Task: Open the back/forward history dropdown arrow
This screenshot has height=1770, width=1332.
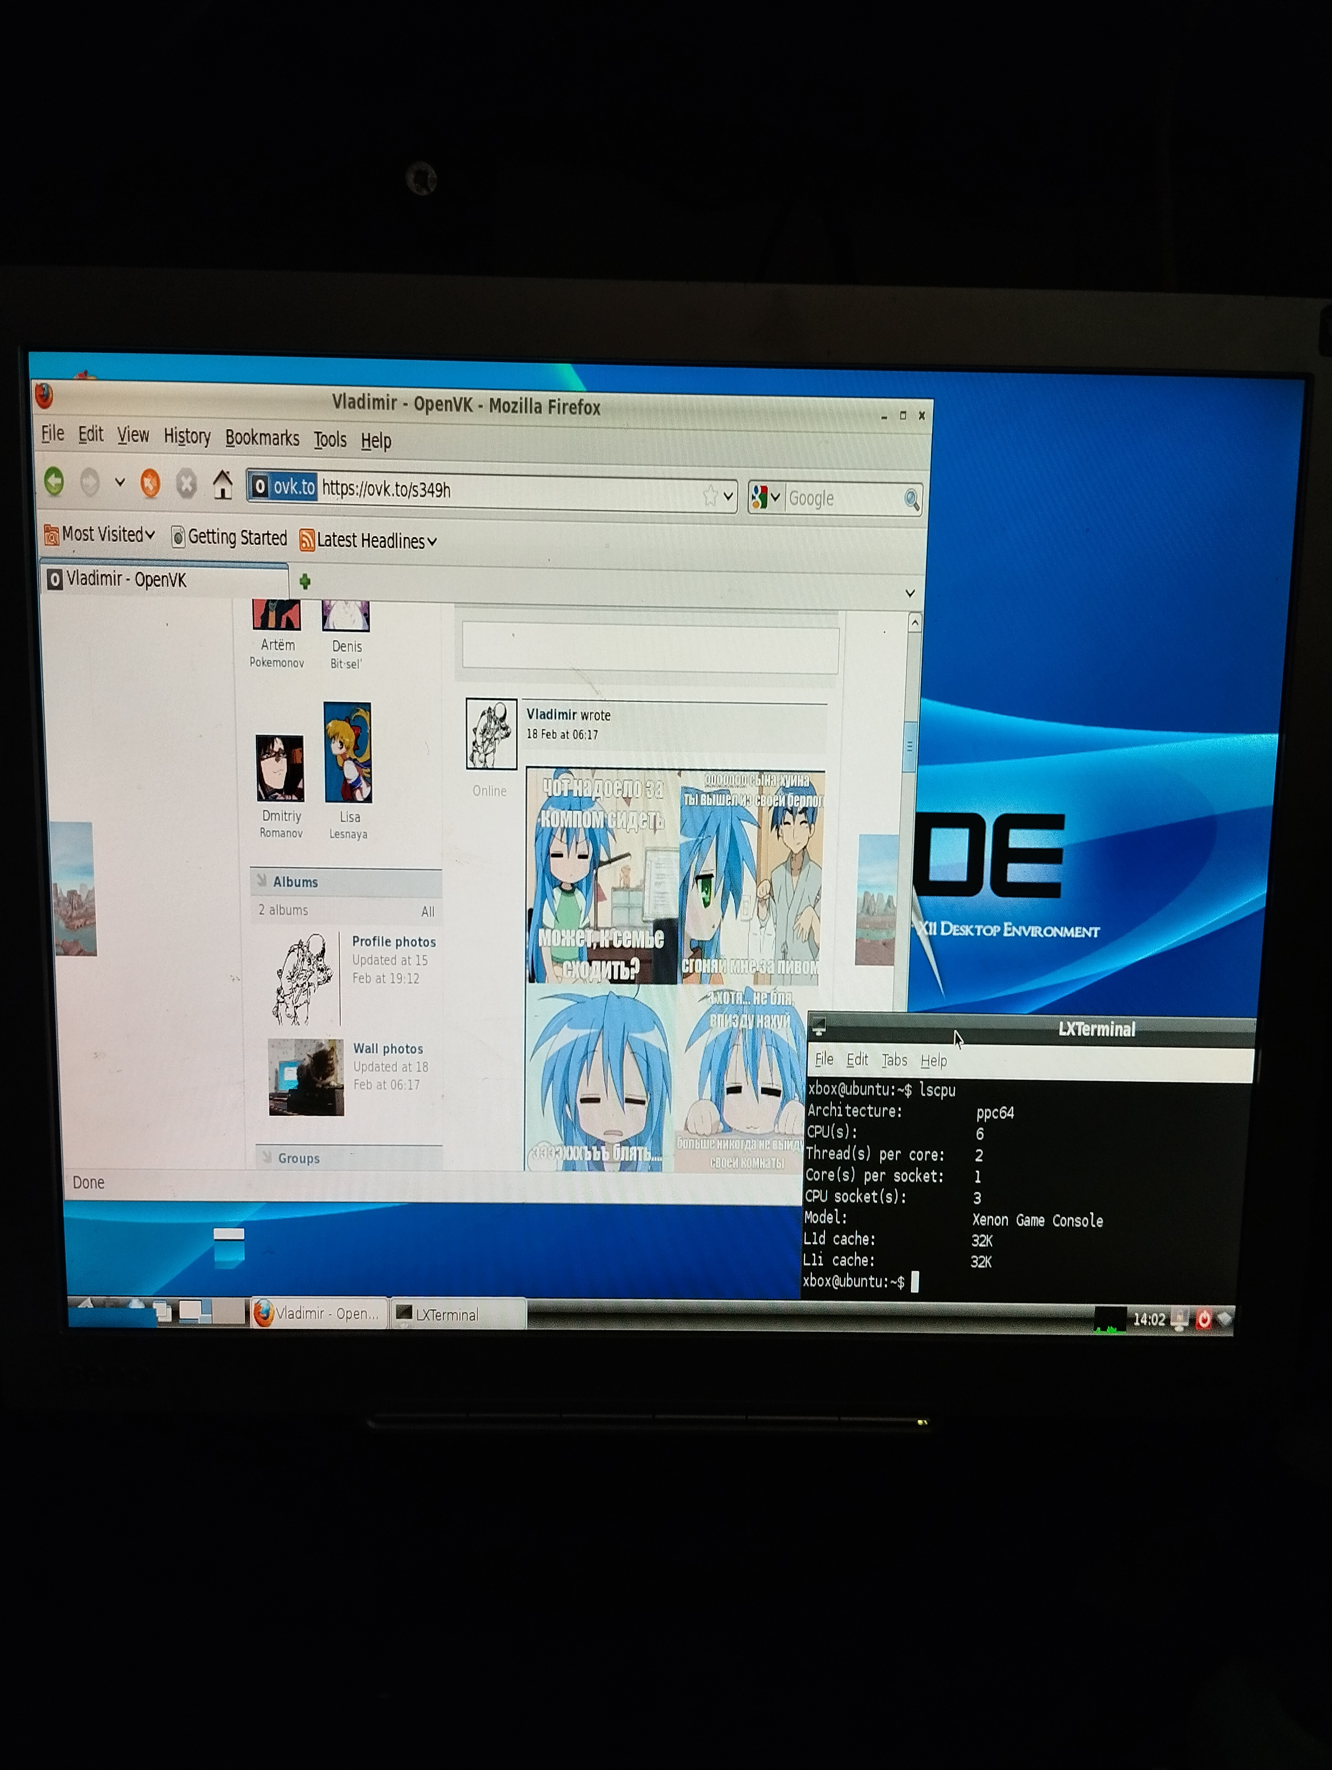Action: (x=120, y=482)
